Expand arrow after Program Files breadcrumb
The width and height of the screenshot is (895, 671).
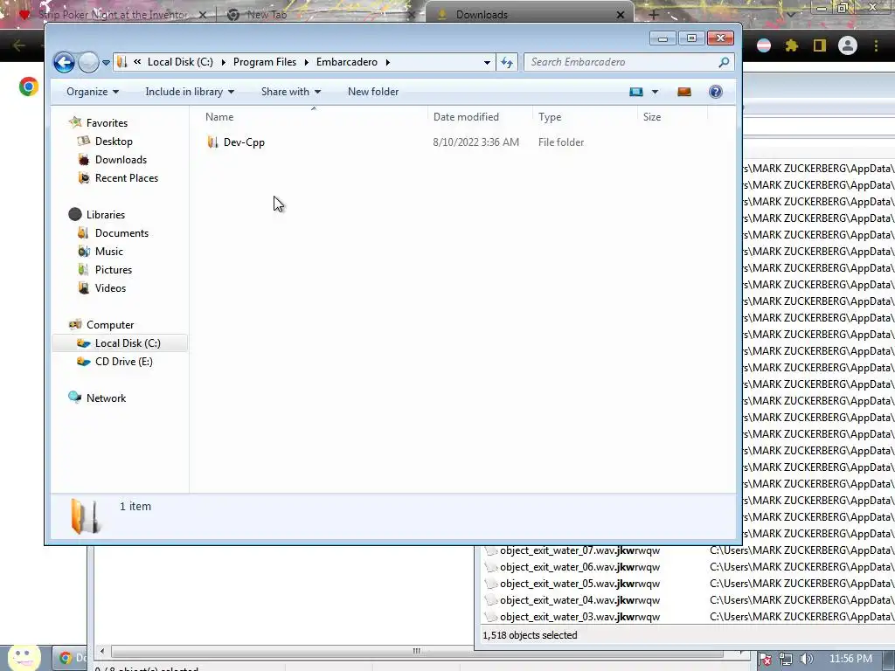pos(307,62)
